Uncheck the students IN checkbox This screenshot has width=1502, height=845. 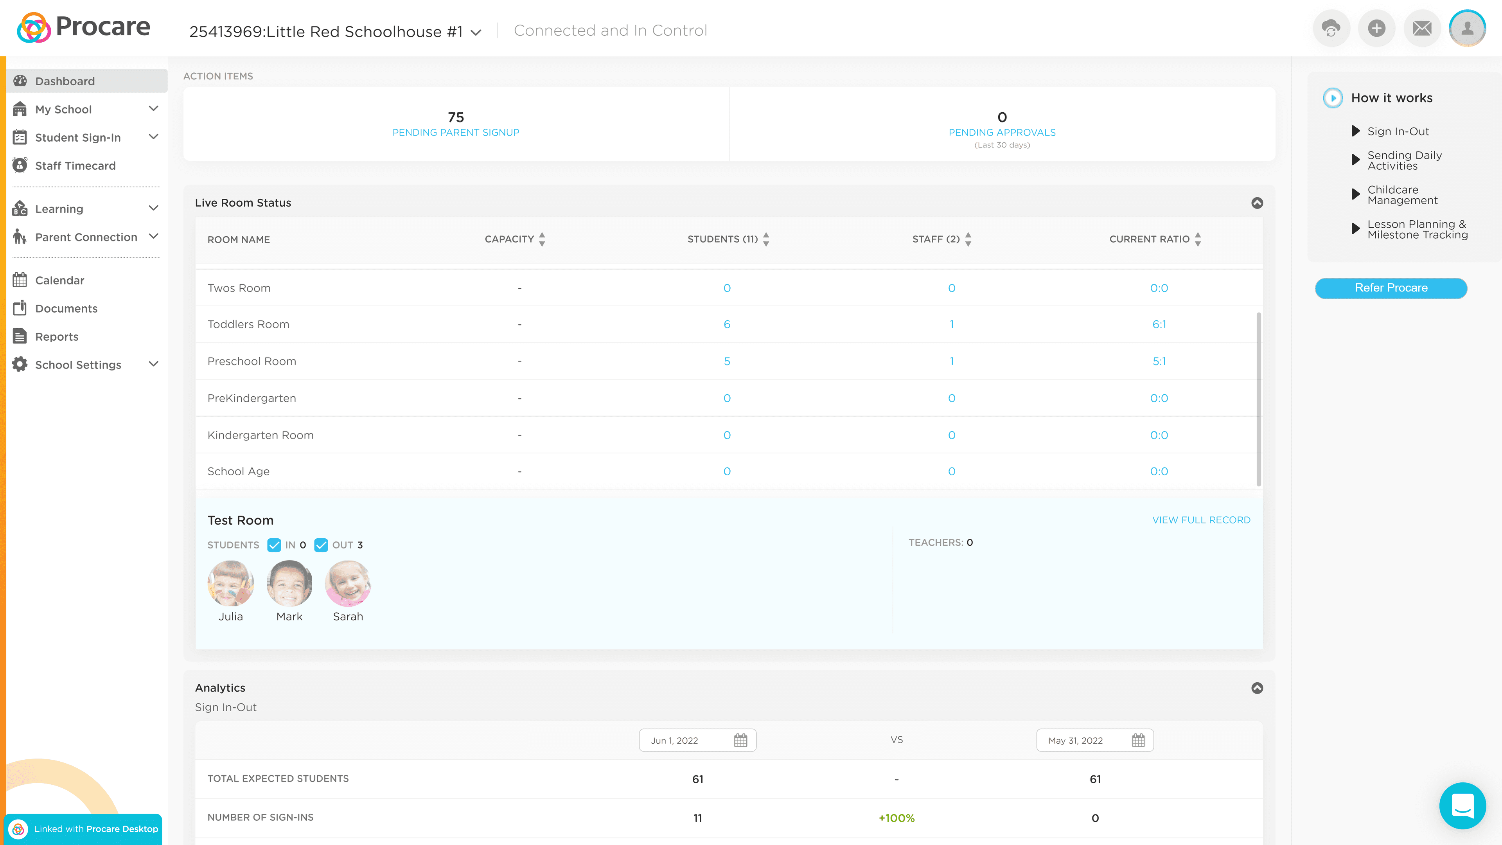[x=274, y=545]
